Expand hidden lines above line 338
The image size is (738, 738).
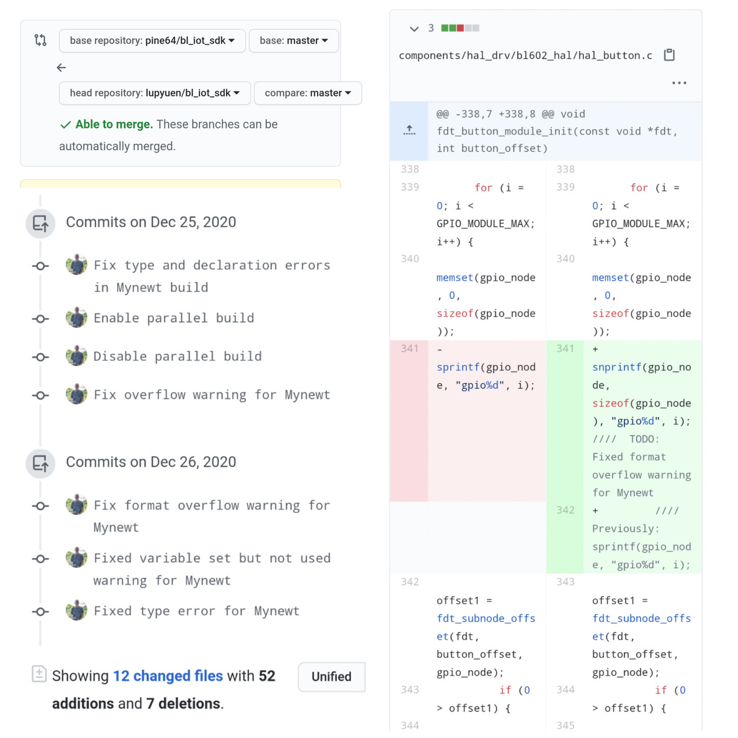click(x=409, y=131)
